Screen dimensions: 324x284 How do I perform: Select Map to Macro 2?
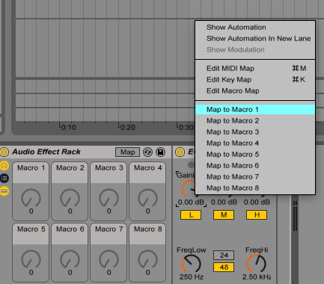pos(255,121)
